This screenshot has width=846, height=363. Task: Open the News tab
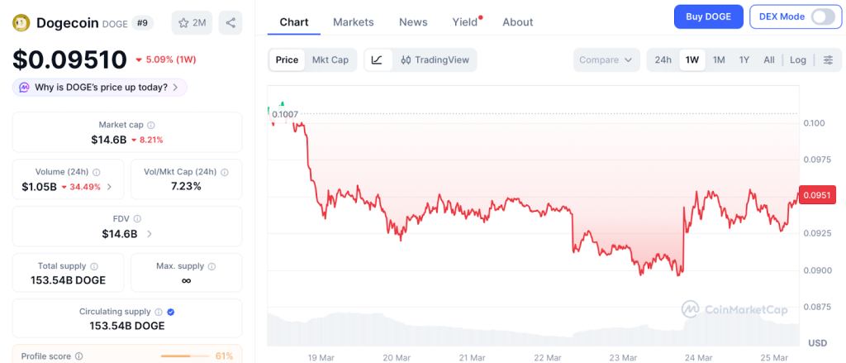click(413, 22)
